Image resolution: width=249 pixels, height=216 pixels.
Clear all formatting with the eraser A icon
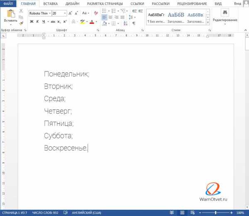(x=96, y=13)
